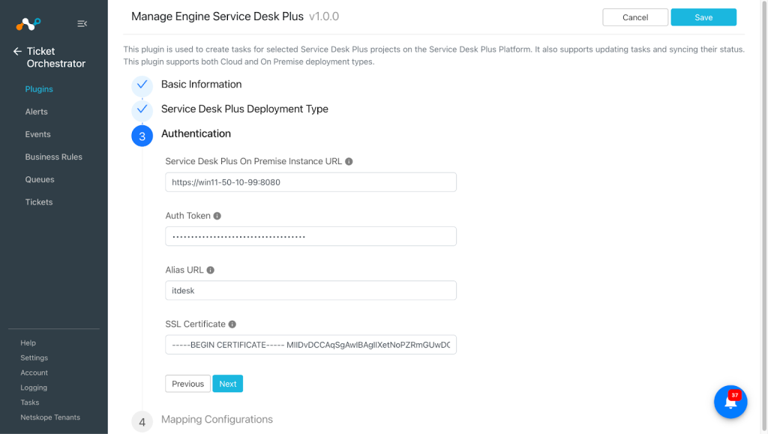Expand the Mapping Configurations step

click(x=217, y=419)
